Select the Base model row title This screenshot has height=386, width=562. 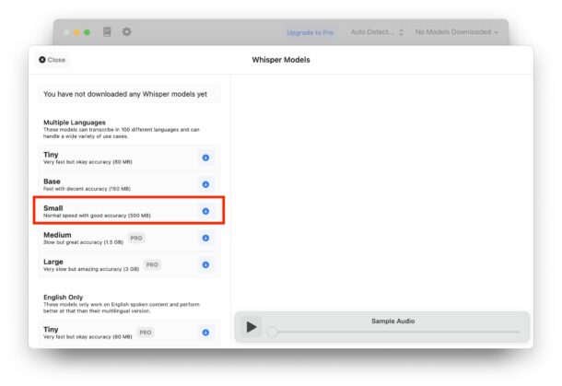point(52,181)
